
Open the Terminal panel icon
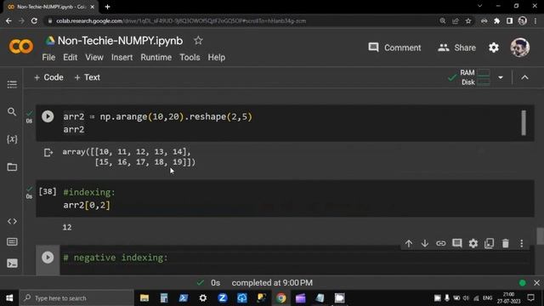pyautogui.click(x=12, y=263)
